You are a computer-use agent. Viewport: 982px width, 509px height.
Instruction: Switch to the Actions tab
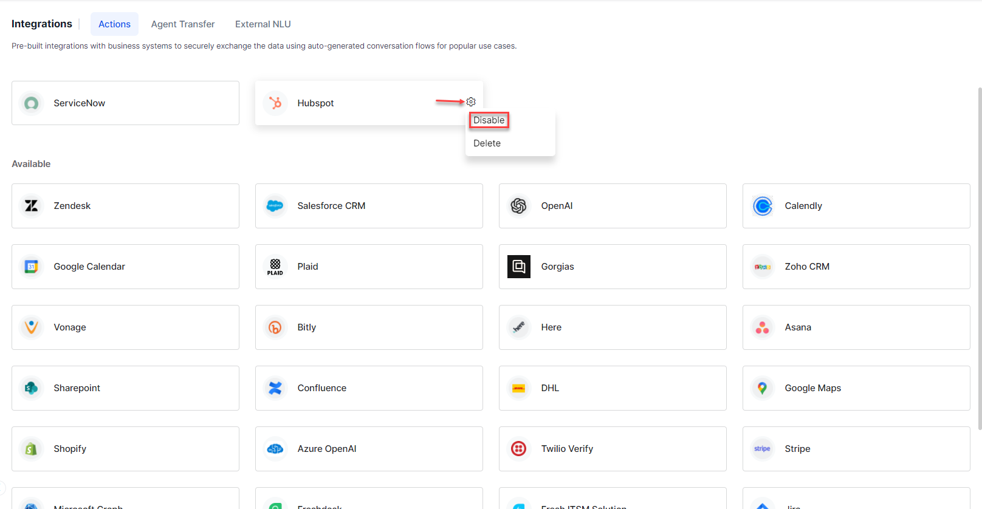point(114,24)
